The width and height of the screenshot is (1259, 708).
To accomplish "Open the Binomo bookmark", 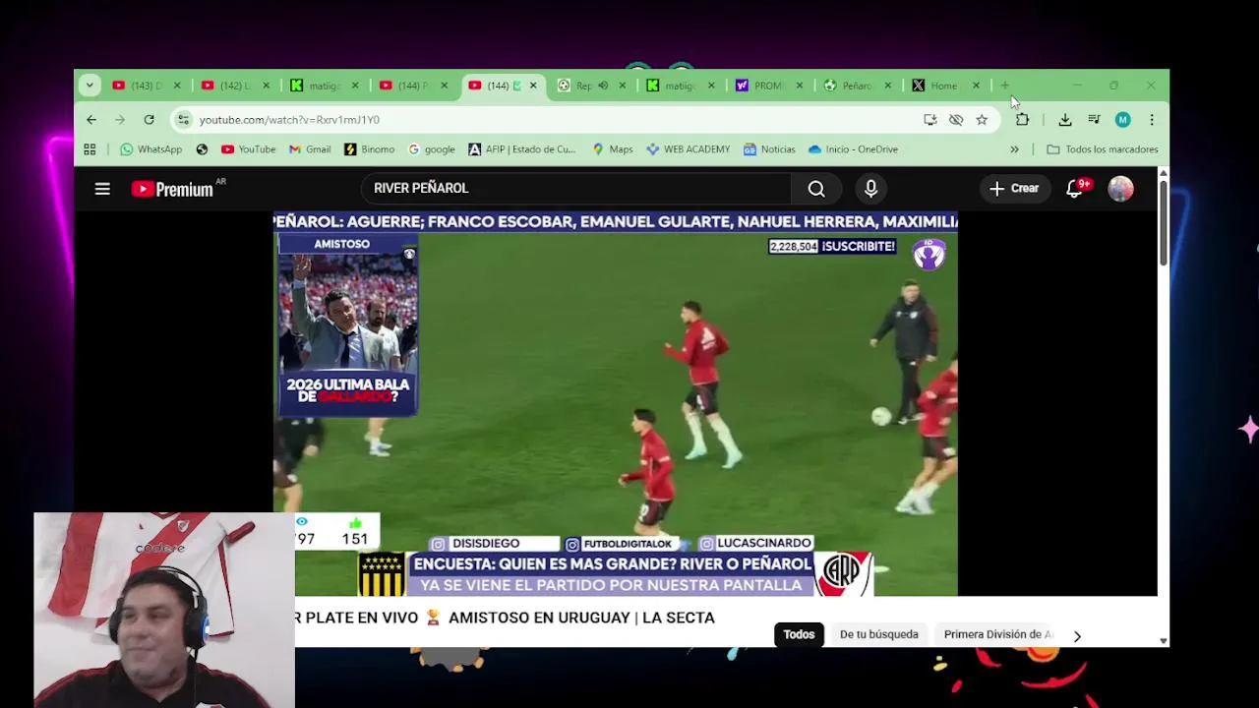I will (369, 149).
